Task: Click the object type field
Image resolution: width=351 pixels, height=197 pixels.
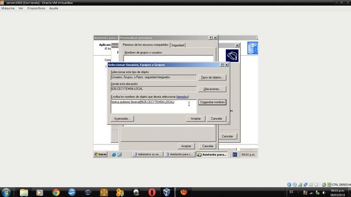Action: coord(154,77)
